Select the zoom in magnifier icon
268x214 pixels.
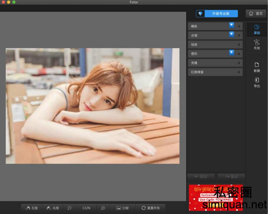pos(103,208)
